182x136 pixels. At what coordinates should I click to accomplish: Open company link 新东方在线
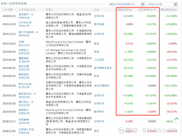25,84
